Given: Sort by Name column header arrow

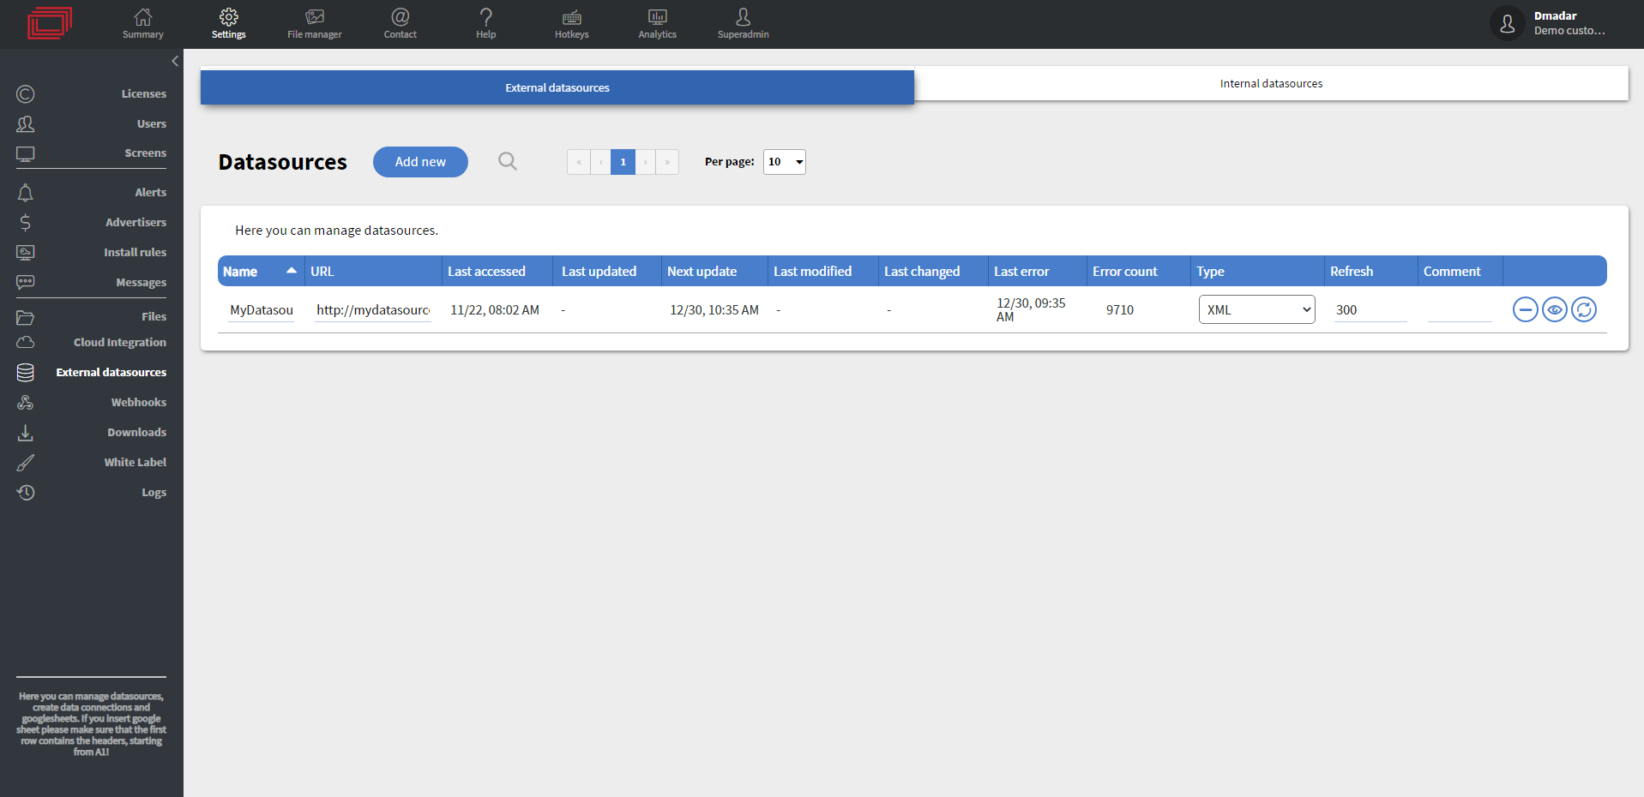Looking at the screenshot, I should pos(290,270).
